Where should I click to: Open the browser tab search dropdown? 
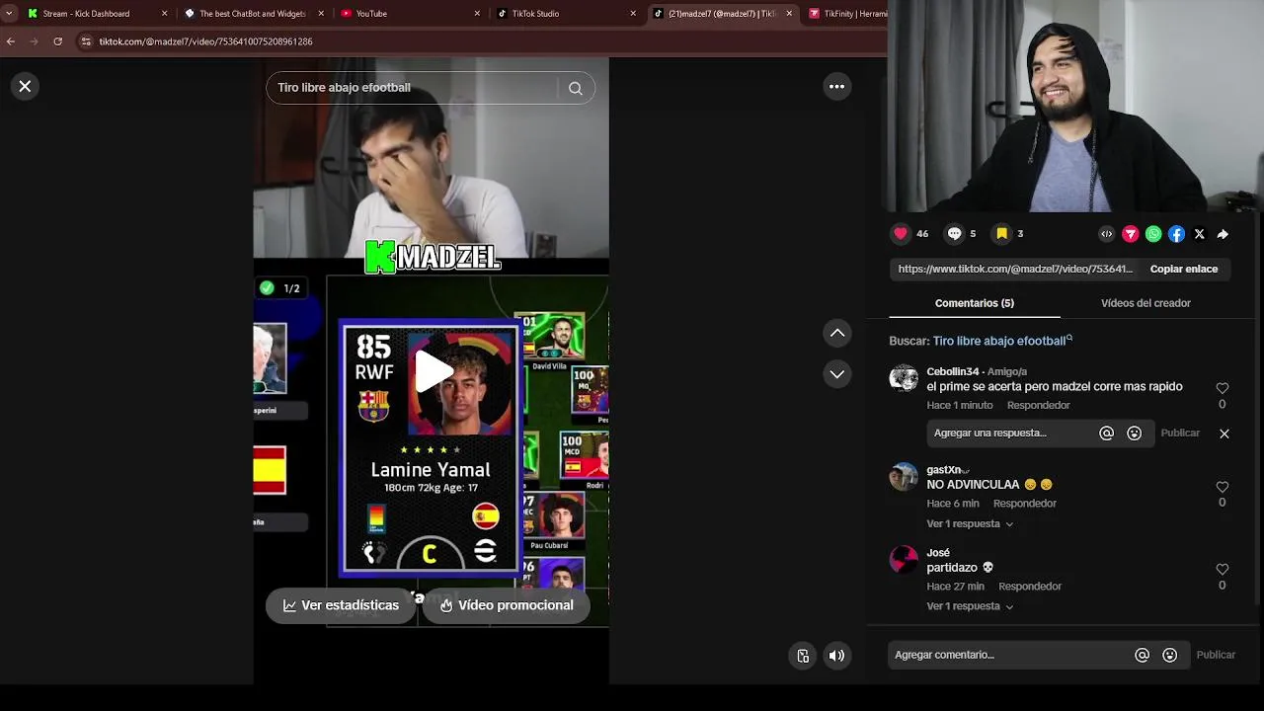(9, 14)
